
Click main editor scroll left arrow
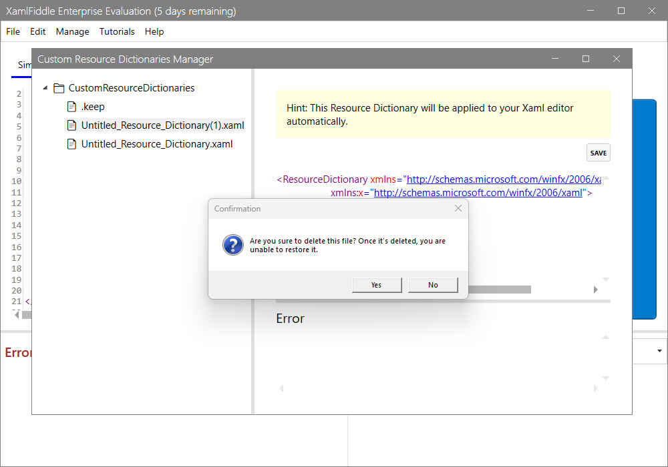click(17, 315)
